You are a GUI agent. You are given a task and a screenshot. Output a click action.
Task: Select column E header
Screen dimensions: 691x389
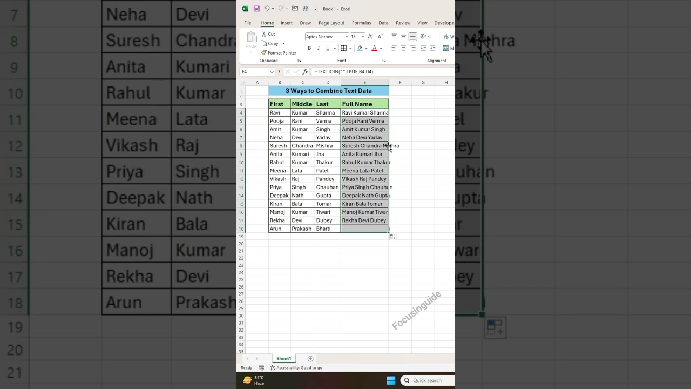[x=364, y=82]
